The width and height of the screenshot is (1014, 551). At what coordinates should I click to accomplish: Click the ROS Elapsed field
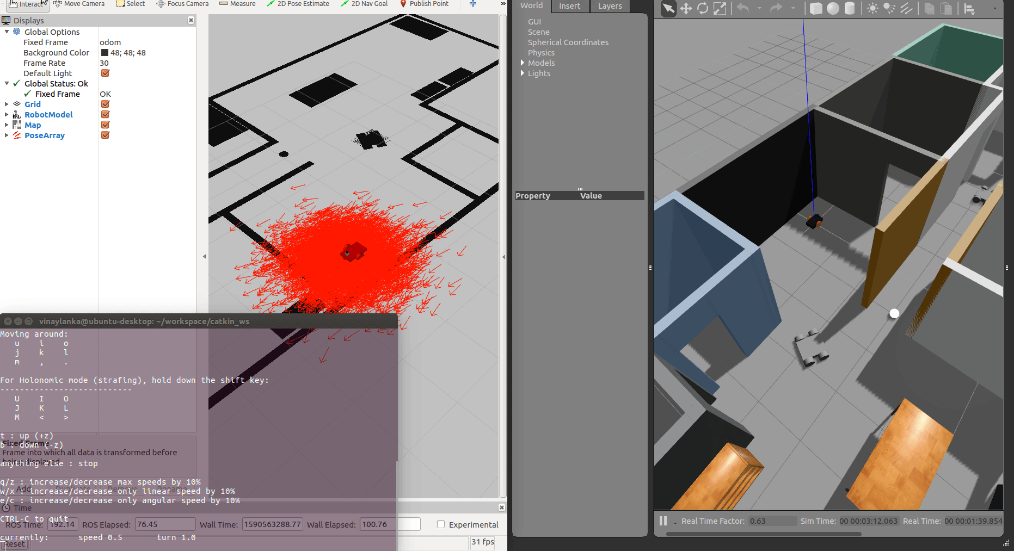[x=165, y=524]
